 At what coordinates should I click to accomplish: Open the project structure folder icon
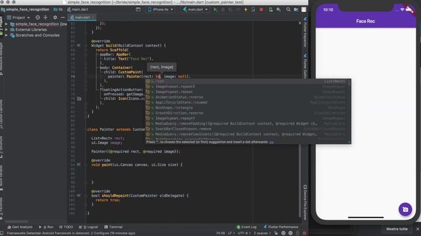[x=296, y=10]
